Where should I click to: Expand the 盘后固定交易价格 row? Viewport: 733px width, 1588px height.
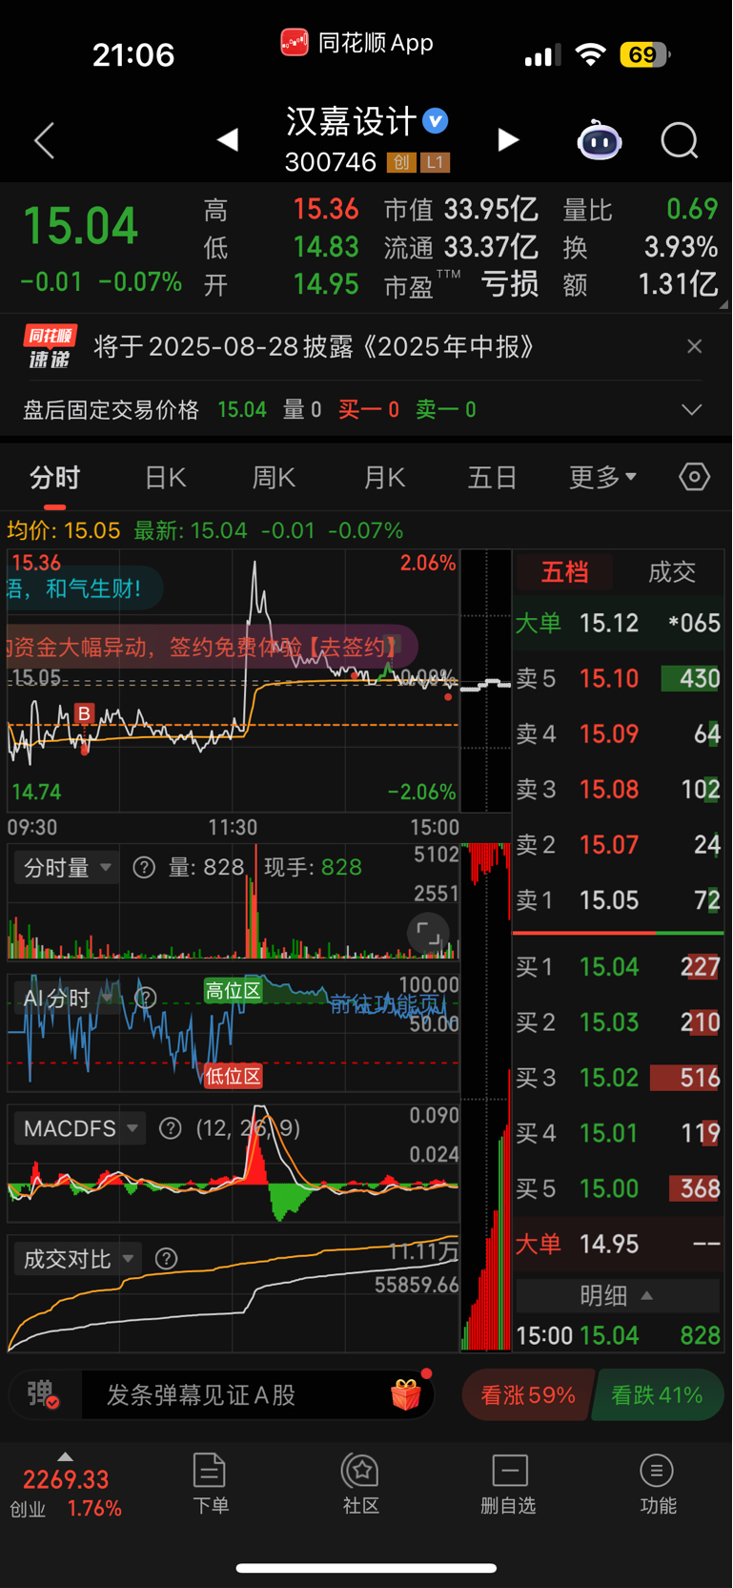(x=692, y=410)
